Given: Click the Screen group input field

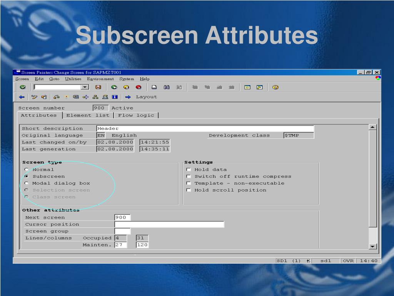Looking at the screenshot, I should tap(122, 231).
